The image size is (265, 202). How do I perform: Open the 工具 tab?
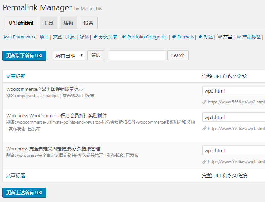pos(48,23)
